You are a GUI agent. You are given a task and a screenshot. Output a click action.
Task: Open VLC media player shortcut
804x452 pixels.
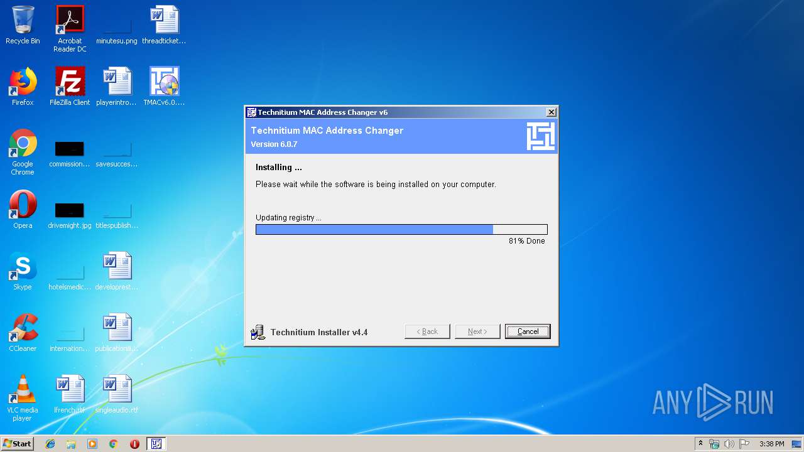(x=23, y=399)
